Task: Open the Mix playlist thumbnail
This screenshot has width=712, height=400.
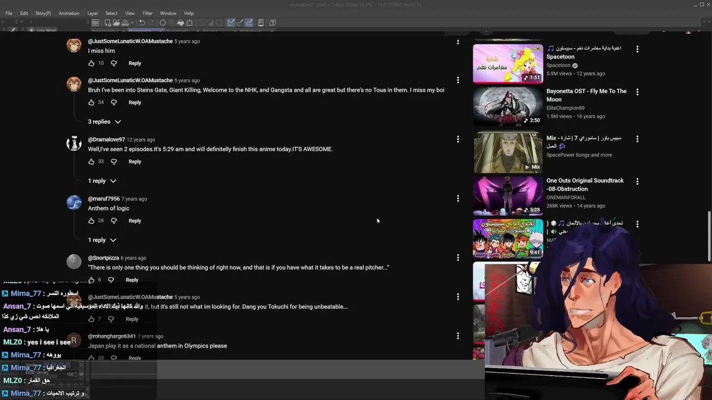Action: 508,153
